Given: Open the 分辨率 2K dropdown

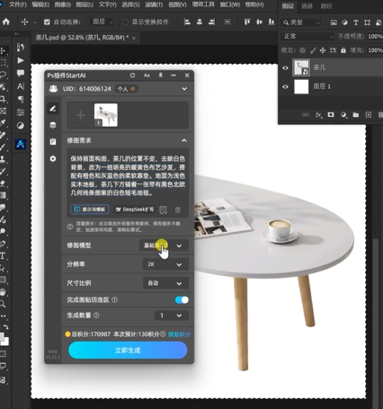Looking at the screenshot, I should coord(165,264).
